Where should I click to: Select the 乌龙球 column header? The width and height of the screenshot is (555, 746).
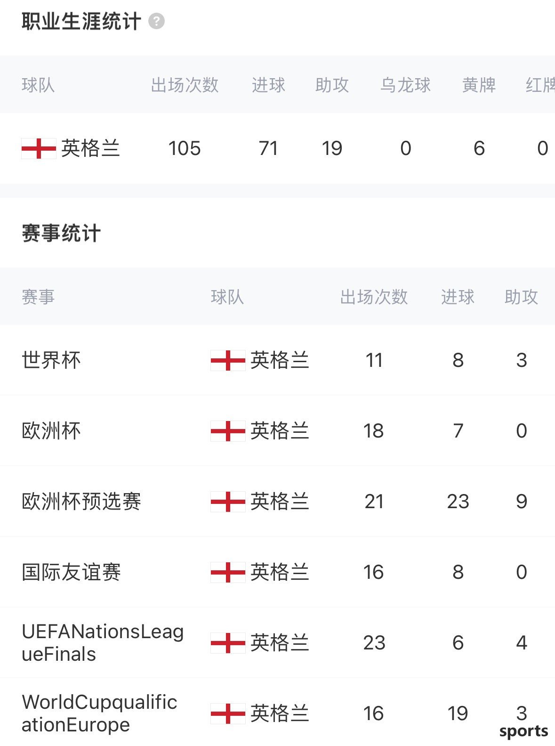405,85
